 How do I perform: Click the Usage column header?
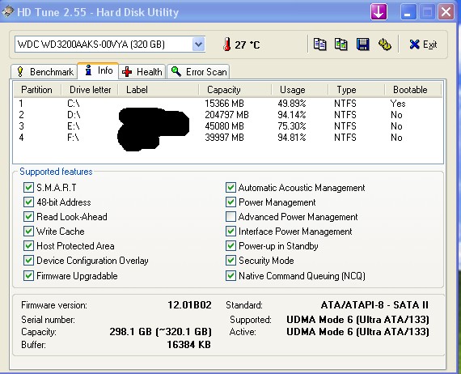pyautogui.click(x=299, y=90)
